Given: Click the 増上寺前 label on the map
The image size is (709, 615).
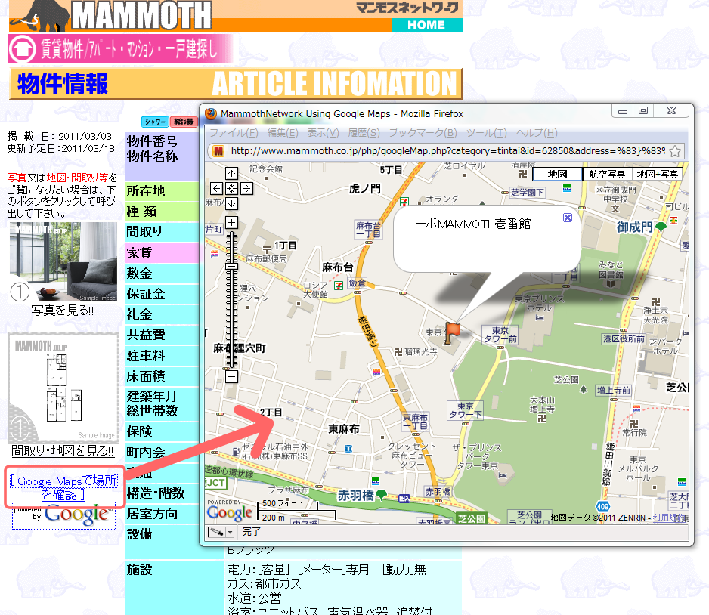Looking at the screenshot, I should coord(614,391).
